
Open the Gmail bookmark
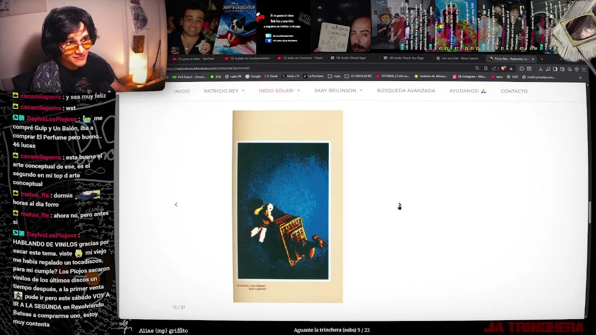[271, 76]
